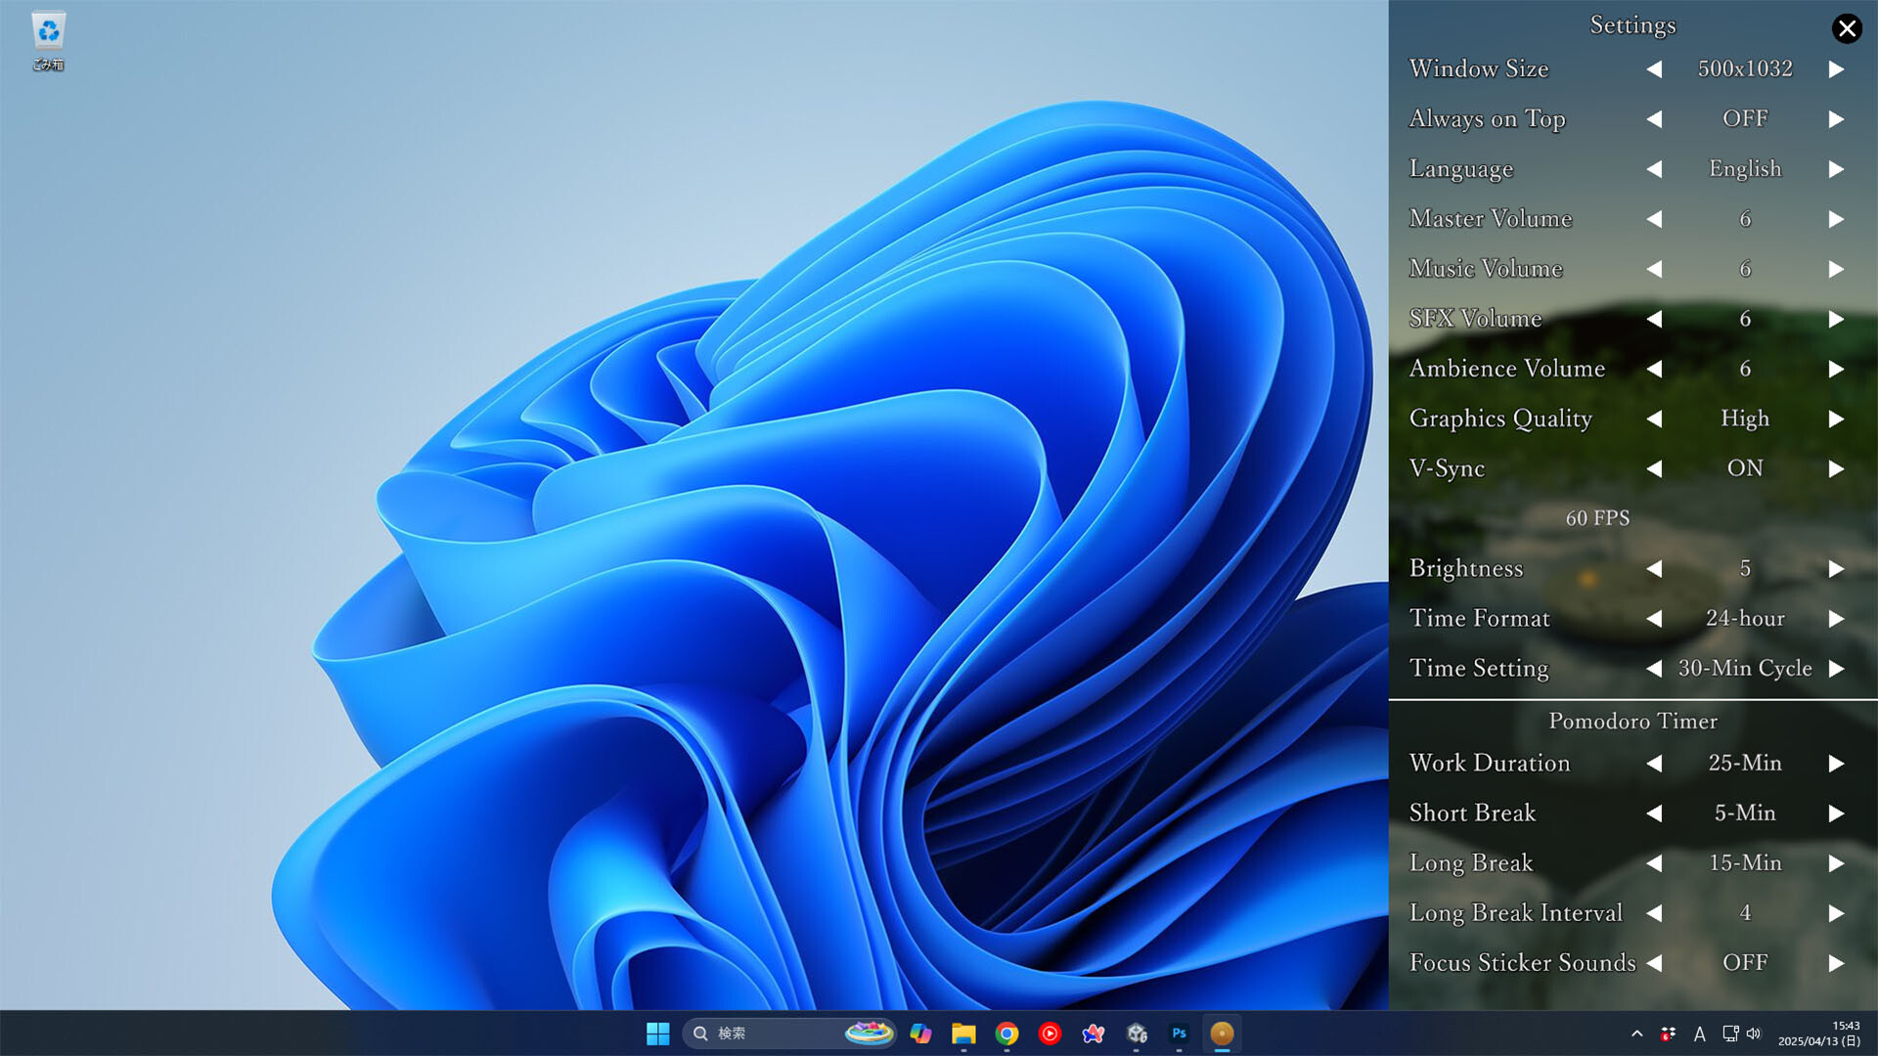Open the volume control in the system tray
Screen dimensions: 1878x1056
(x=1754, y=1034)
